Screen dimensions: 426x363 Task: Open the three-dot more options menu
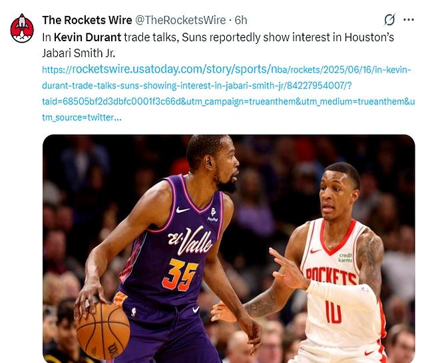click(x=409, y=19)
